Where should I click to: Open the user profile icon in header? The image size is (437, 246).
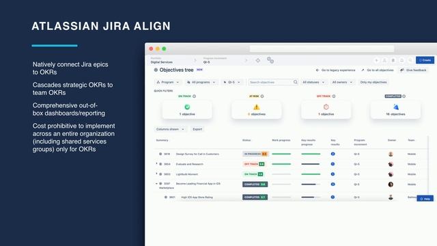[x=384, y=60]
